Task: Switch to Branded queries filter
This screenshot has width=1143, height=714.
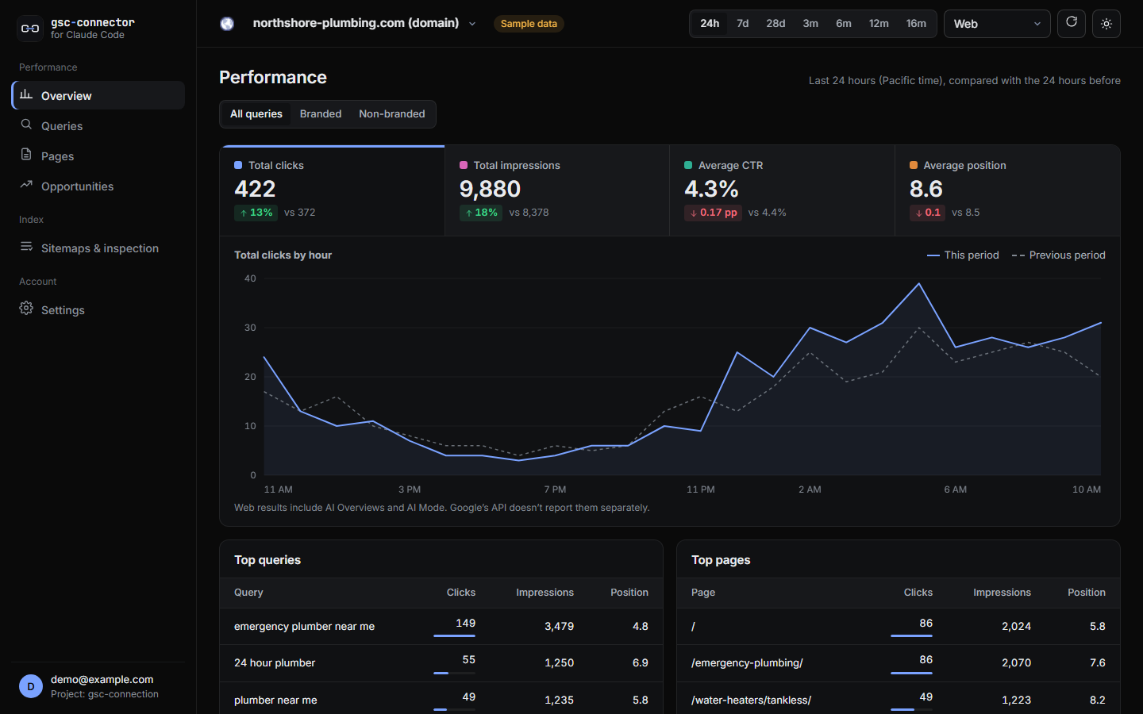Action: click(x=321, y=114)
